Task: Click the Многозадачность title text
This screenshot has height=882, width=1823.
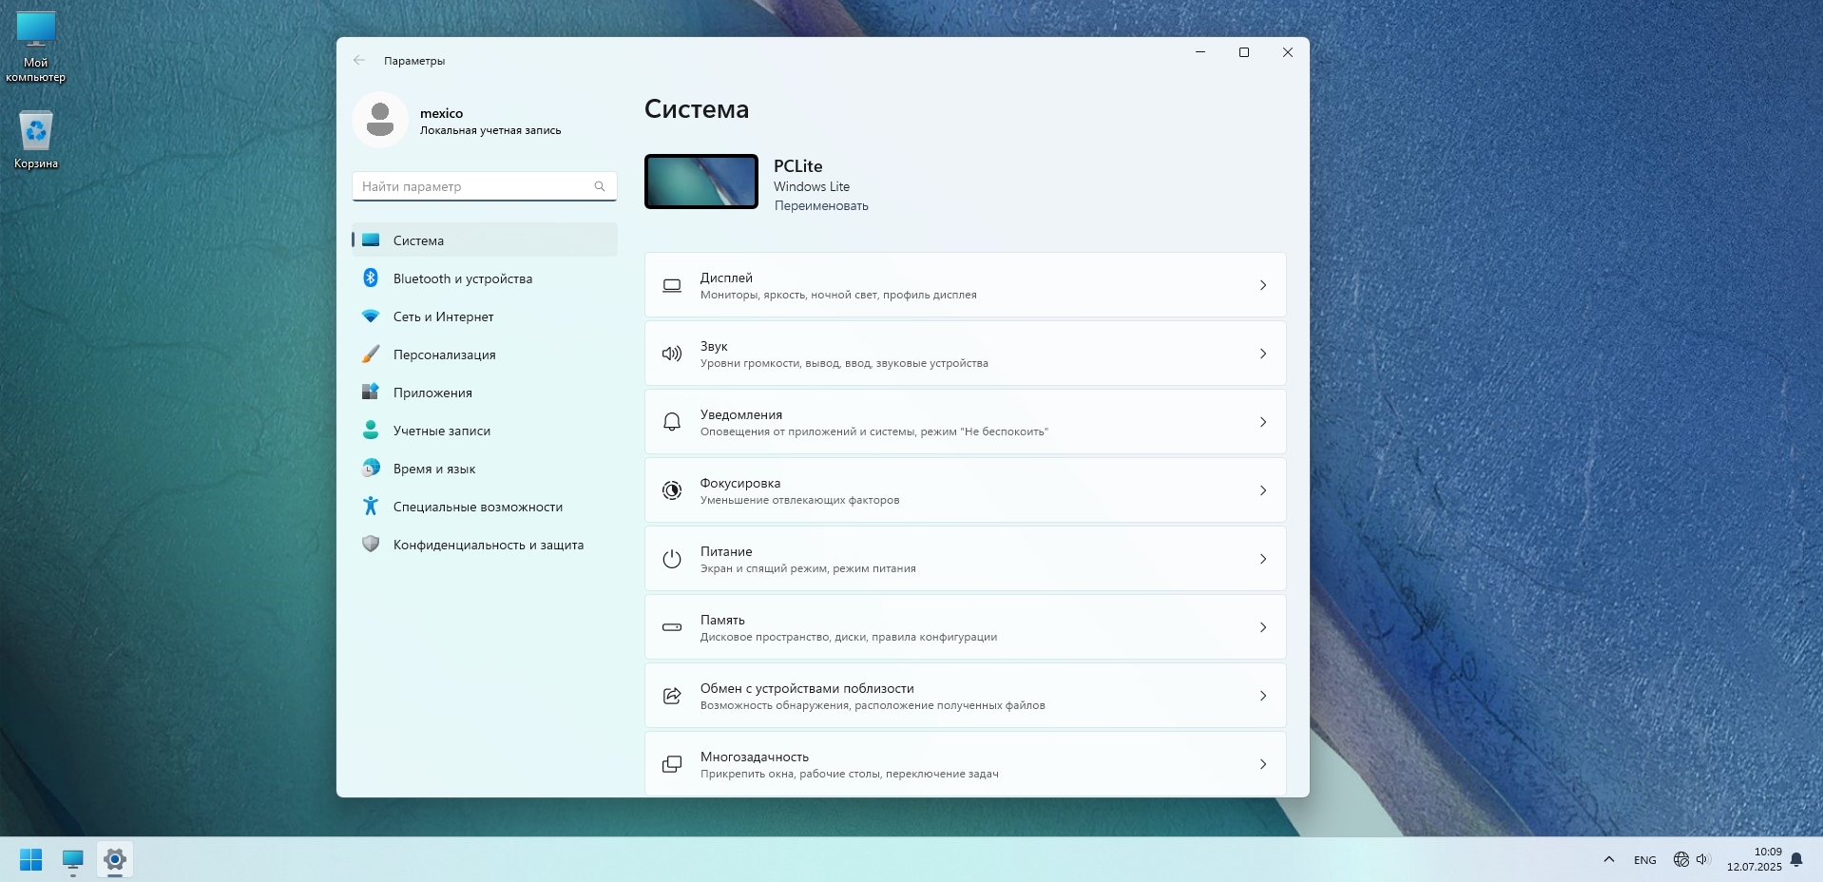Action: [x=755, y=757]
